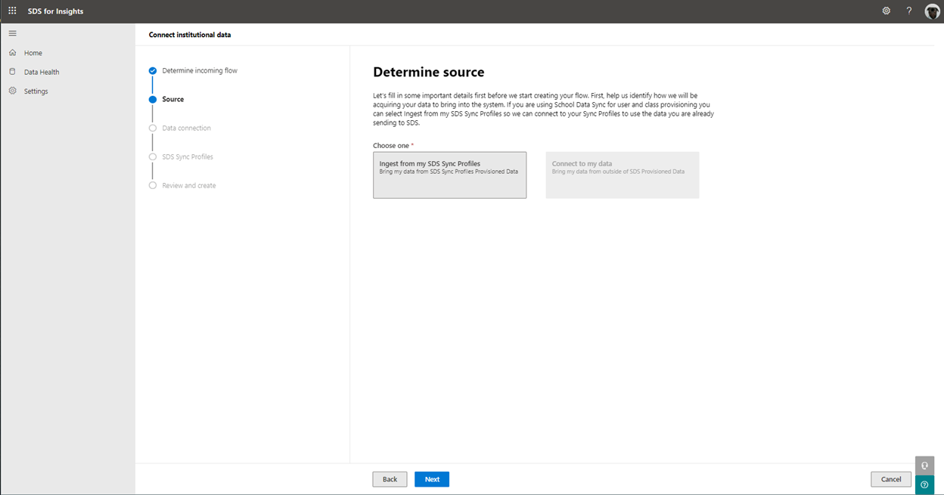Click the Back button
The image size is (944, 495).
coord(390,479)
